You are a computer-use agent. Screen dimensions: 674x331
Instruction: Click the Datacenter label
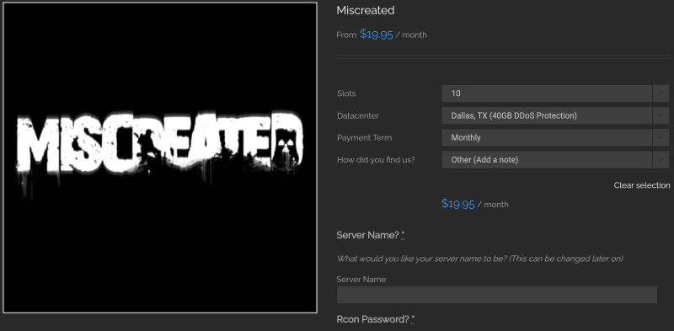pyautogui.click(x=358, y=115)
